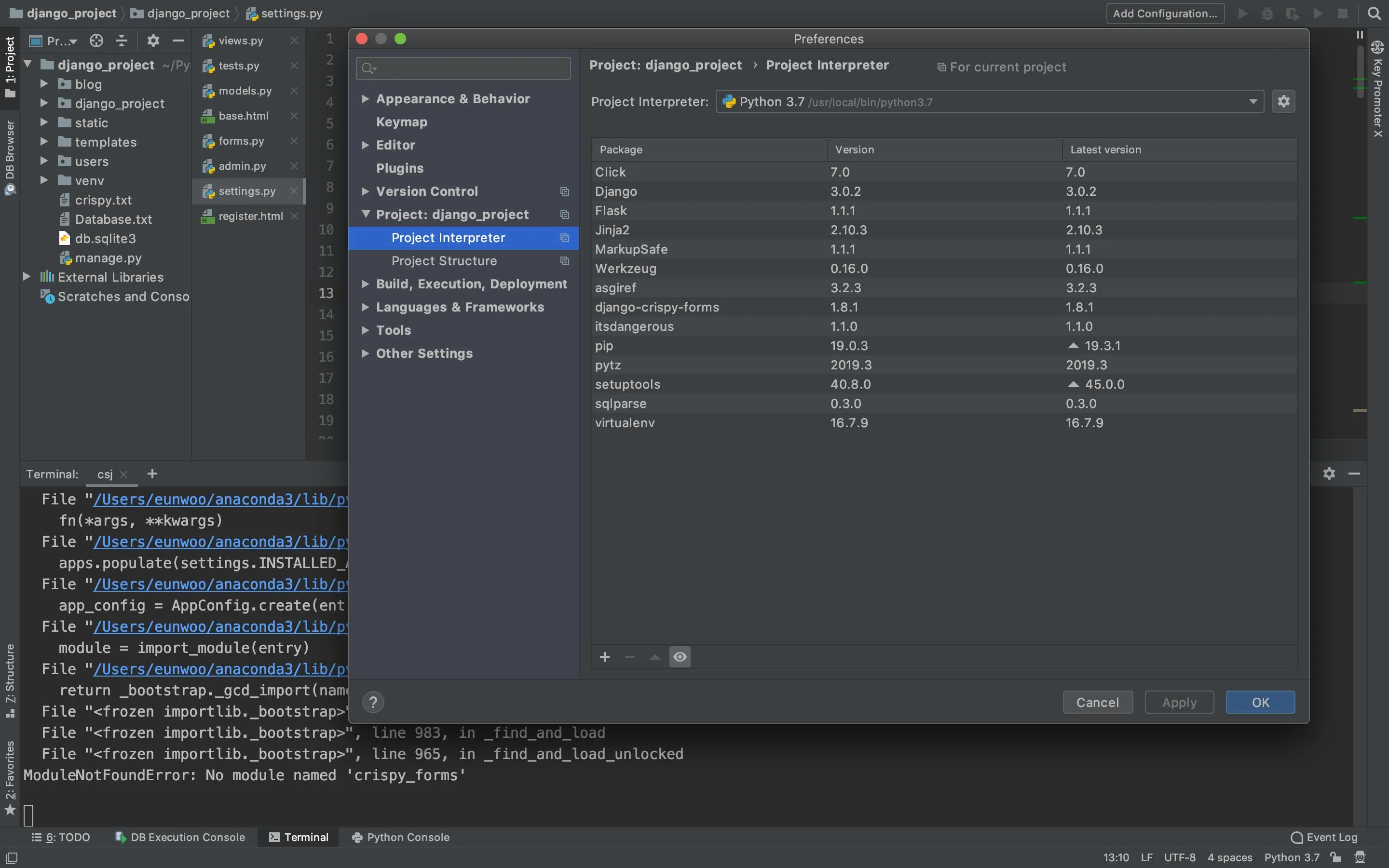1389x868 pixels.
Task: Click the locate target icon in Project panel
Action: pos(96,41)
